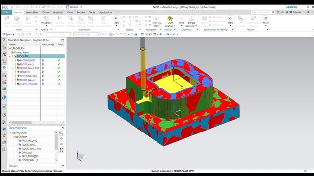The image size is (314, 176).
Task: Switch to the Render tab
Action: (81, 12)
